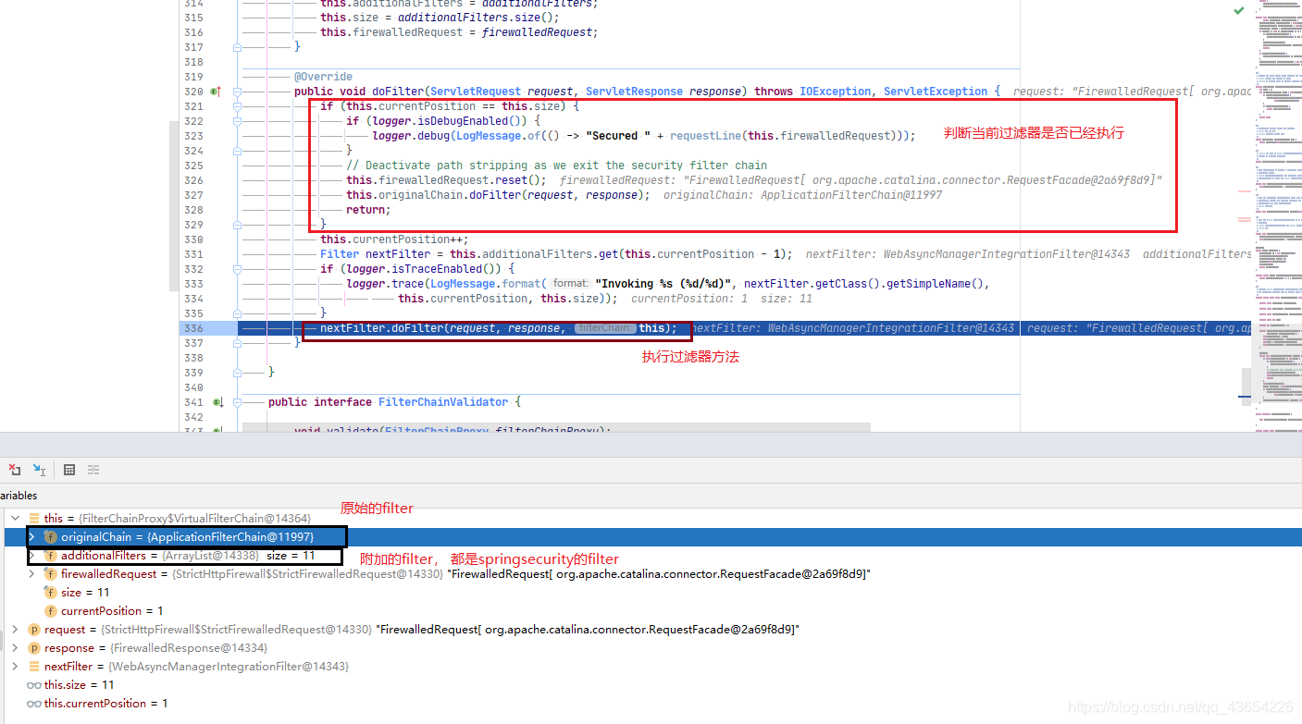Collapse the if block fold on line 321
This screenshot has width=1302, height=724.
pos(238,106)
